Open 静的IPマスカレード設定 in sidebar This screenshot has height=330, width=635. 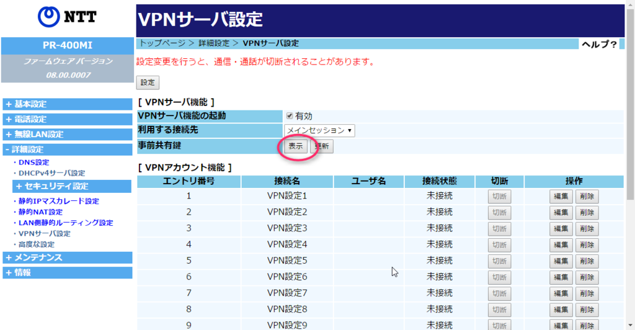pyautogui.click(x=59, y=201)
